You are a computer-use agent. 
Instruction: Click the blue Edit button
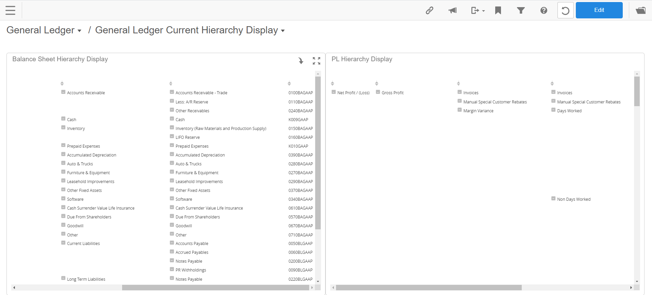[x=599, y=10]
